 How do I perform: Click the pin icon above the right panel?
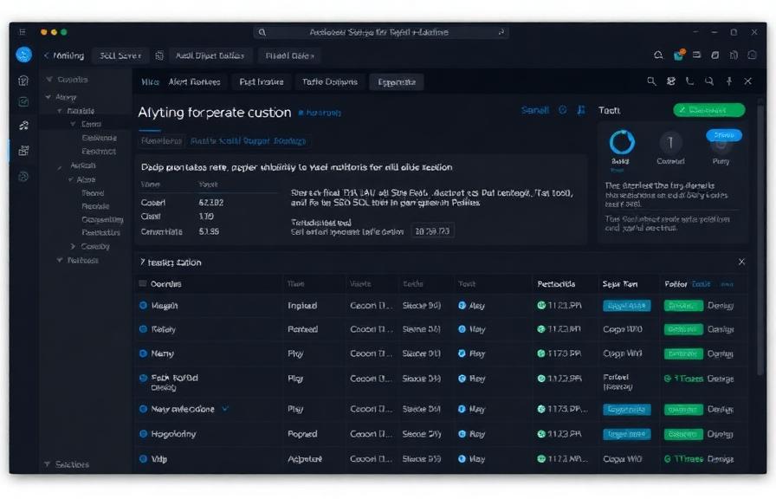(729, 81)
